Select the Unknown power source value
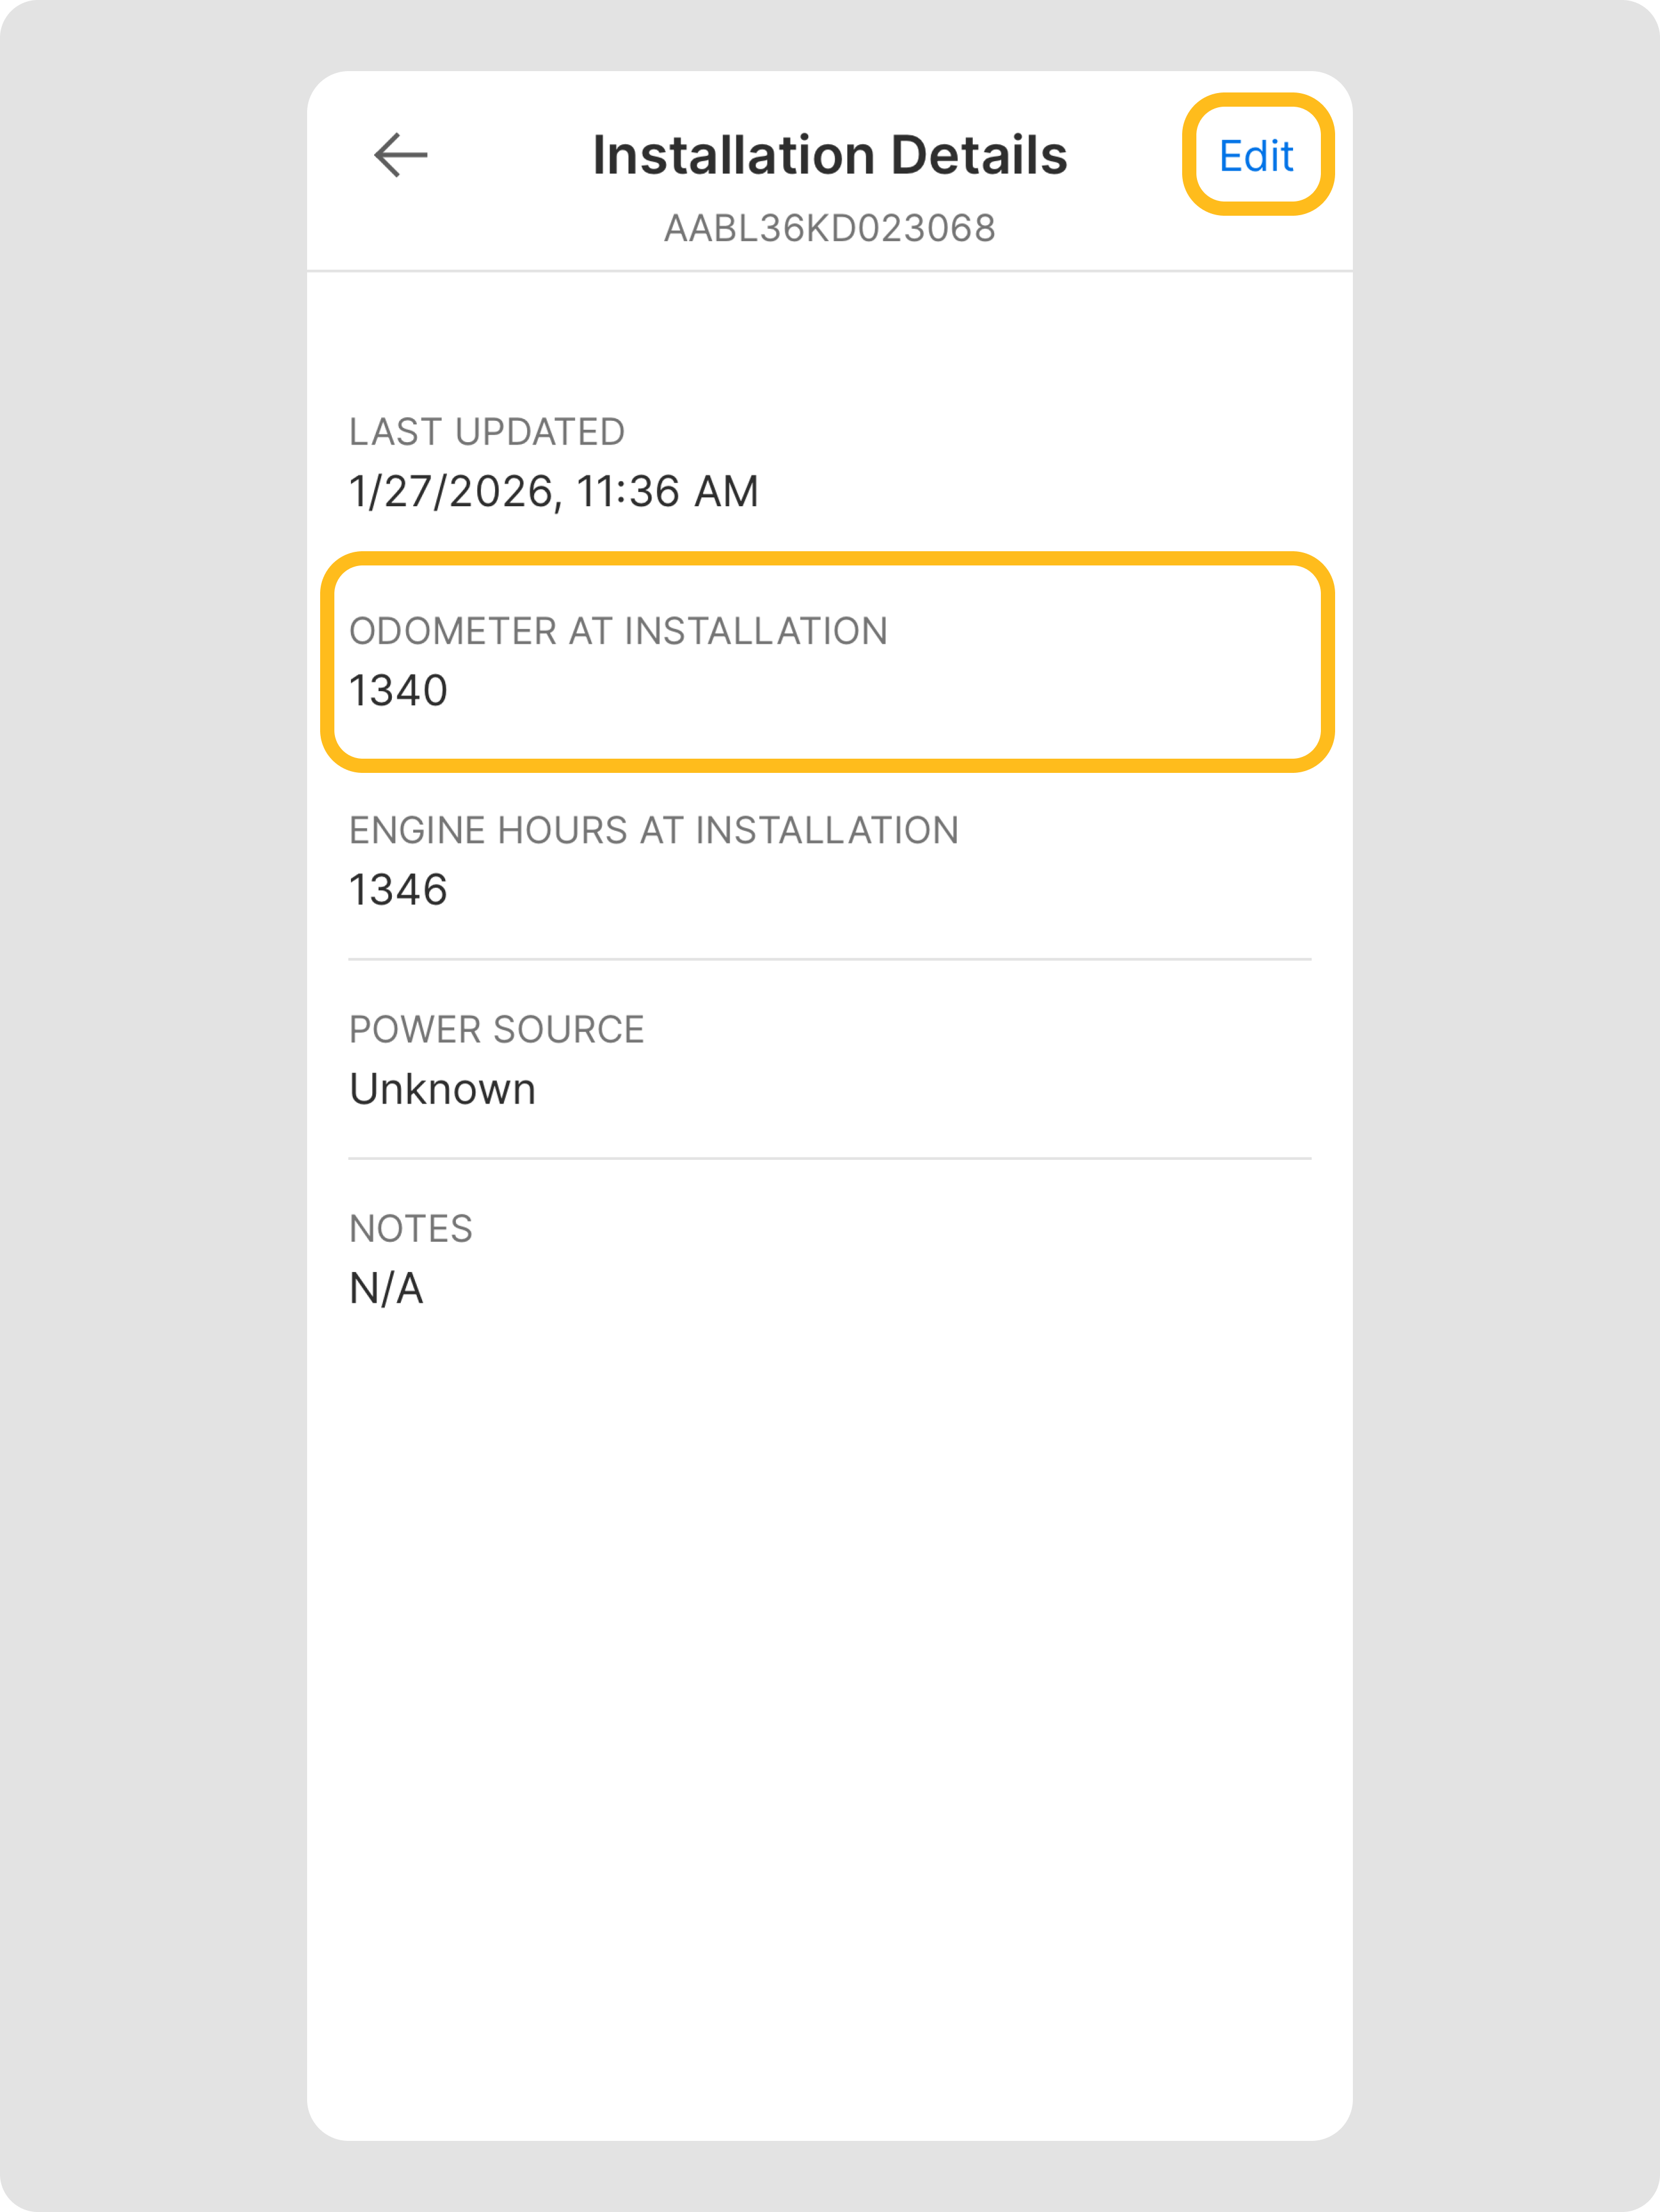This screenshot has width=1660, height=2212. point(442,1089)
